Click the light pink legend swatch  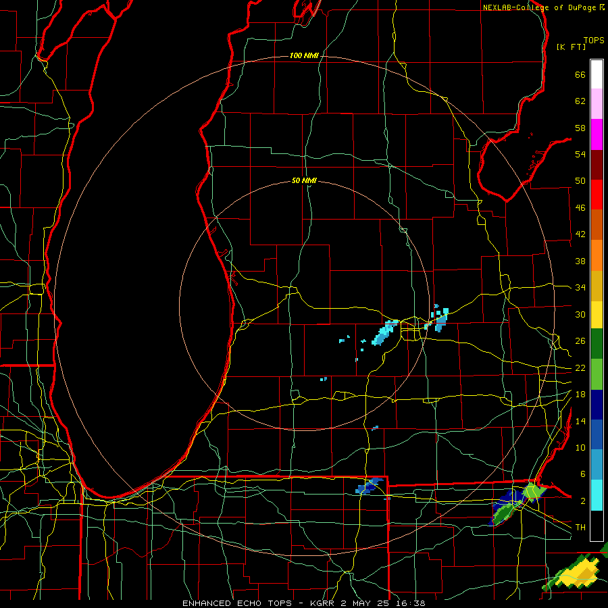tap(597, 103)
